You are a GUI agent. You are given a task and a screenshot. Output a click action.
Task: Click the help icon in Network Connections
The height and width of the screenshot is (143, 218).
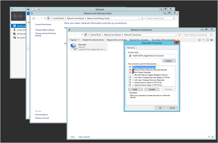[211, 40]
